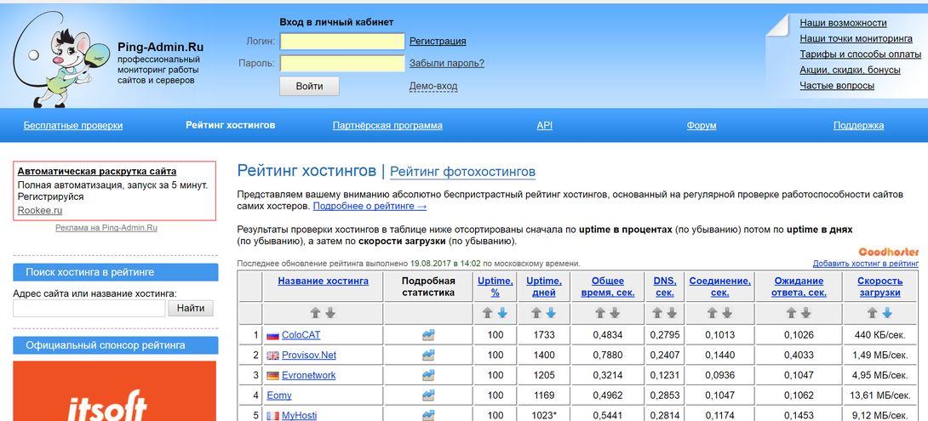Sort Соединение column descending arrow
This screenshot has height=421, width=928.
727,313
